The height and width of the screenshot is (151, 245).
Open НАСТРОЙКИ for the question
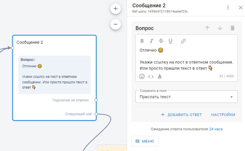point(223,115)
